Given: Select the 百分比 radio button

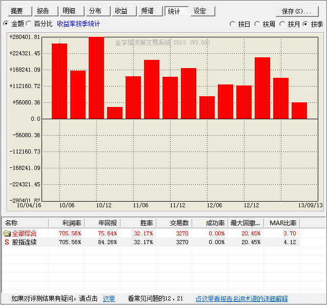Looking at the screenshot, I should coord(29,24).
